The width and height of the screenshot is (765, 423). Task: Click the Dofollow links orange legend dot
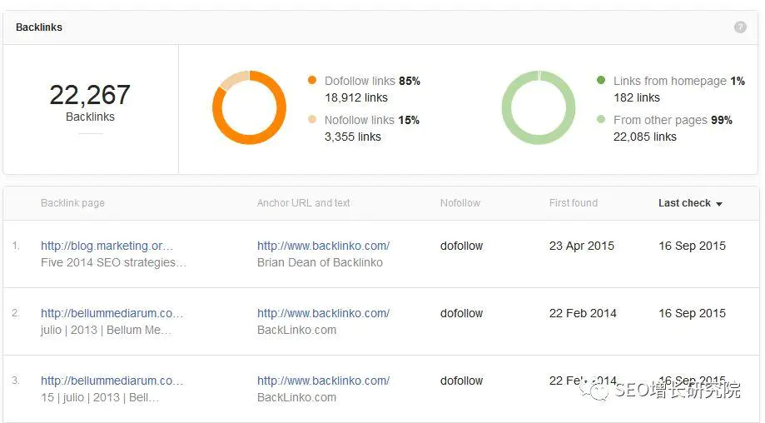pyautogui.click(x=312, y=81)
